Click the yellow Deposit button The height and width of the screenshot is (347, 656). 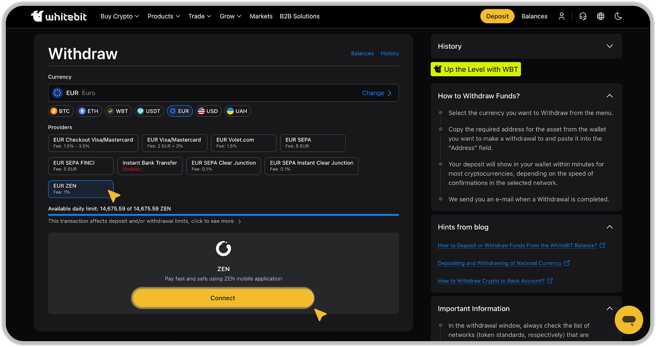click(x=497, y=16)
